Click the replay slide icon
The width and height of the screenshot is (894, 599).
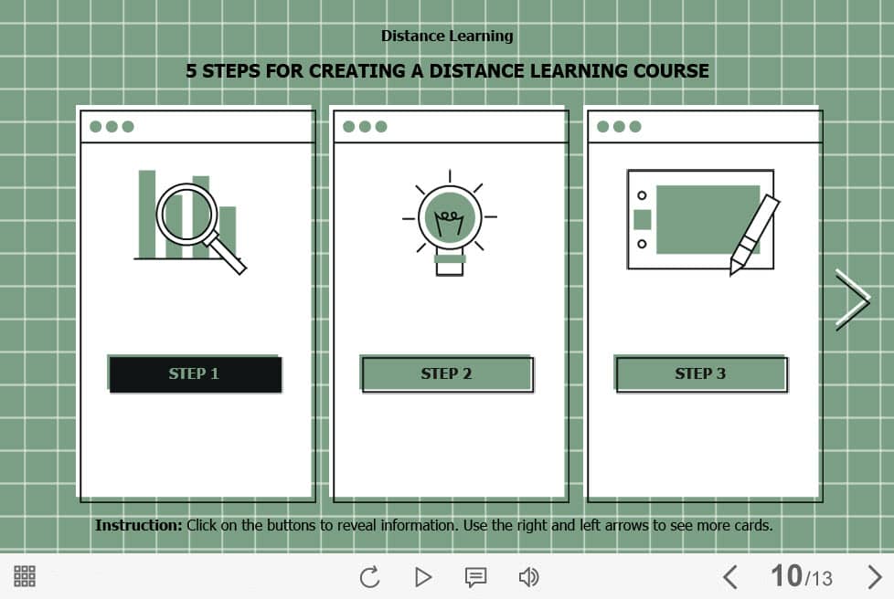coord(369,577)
